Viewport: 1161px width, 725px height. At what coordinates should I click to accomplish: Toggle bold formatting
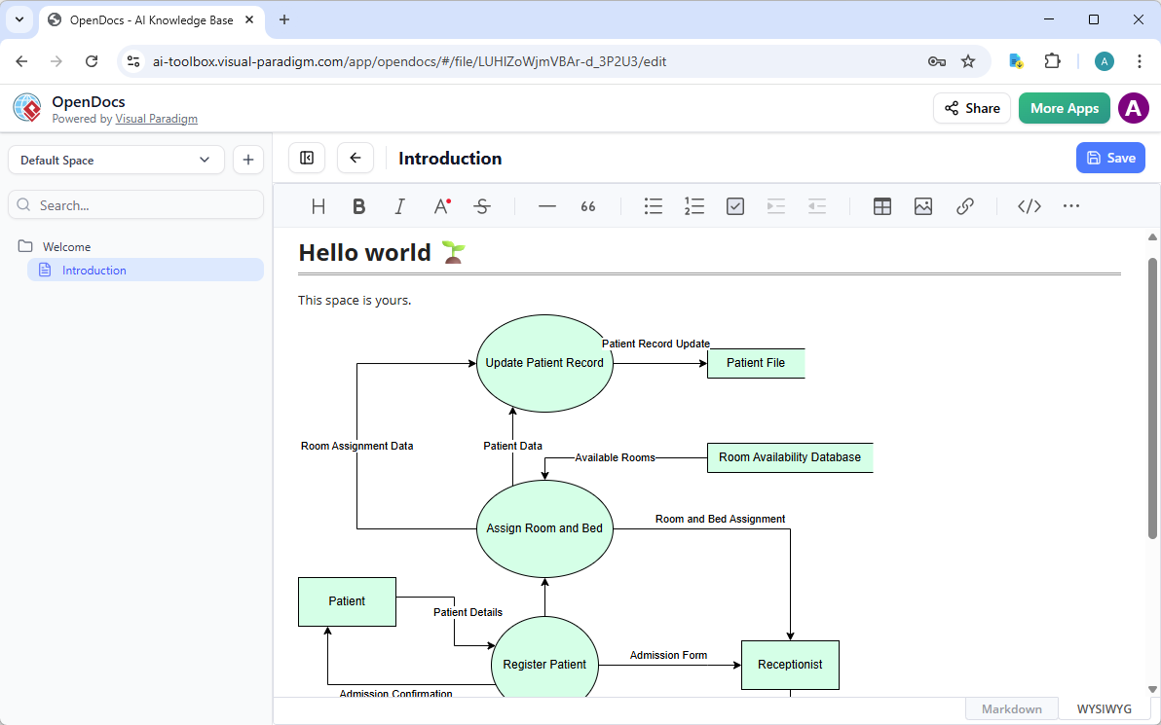click(x=358, y=205)
